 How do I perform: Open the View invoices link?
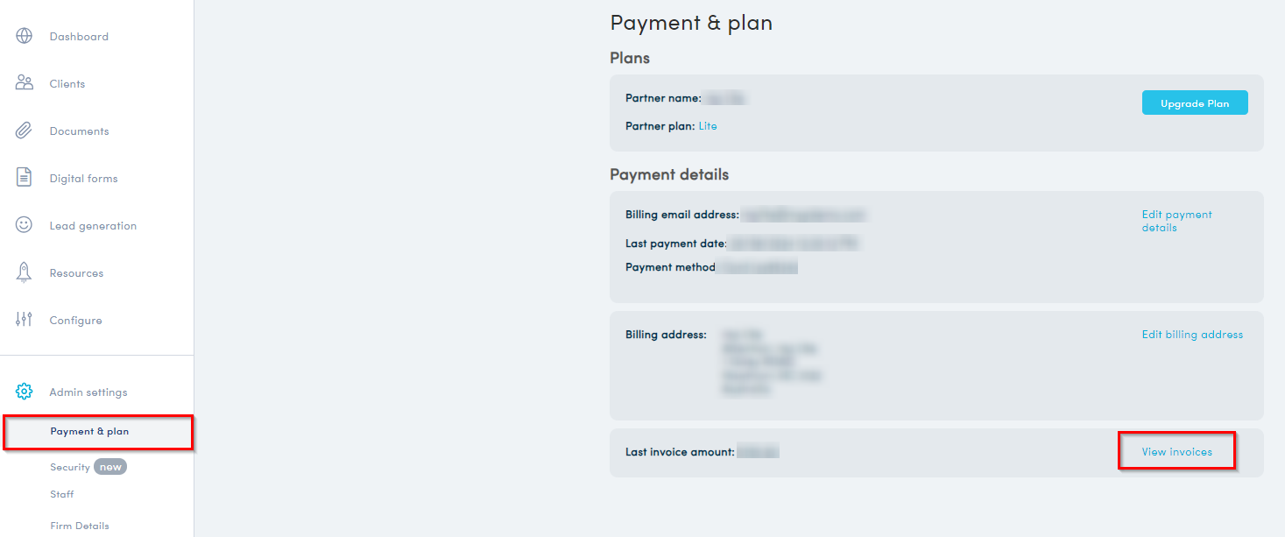click(1176, 452)
